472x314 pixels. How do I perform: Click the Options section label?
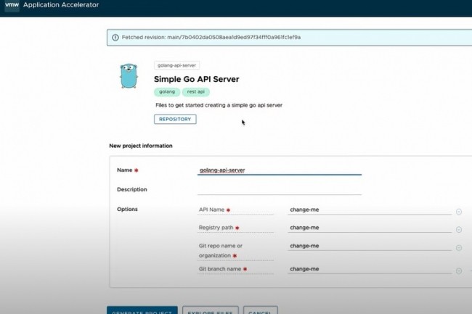pos(127,210)
